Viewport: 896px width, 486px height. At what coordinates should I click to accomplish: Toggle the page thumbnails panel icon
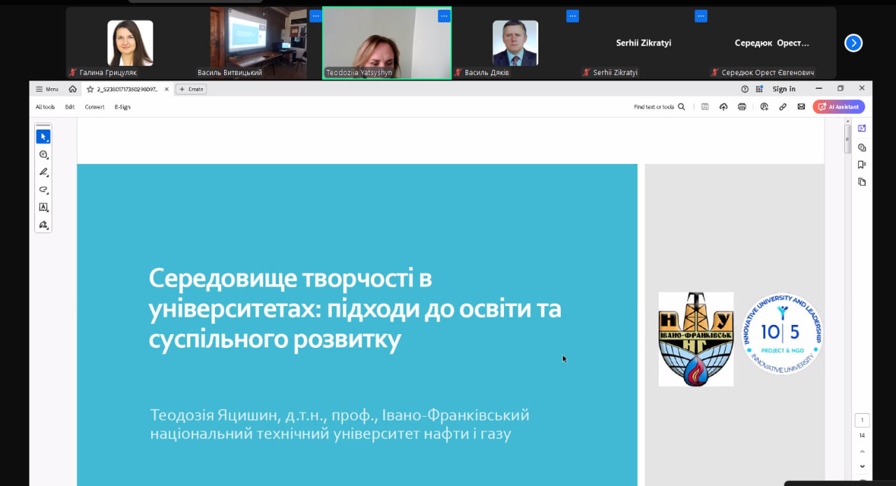pos(862,182)
